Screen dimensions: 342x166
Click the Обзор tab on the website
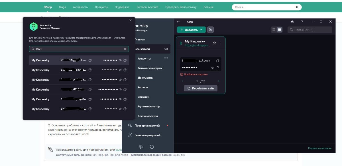click(48, 7)
